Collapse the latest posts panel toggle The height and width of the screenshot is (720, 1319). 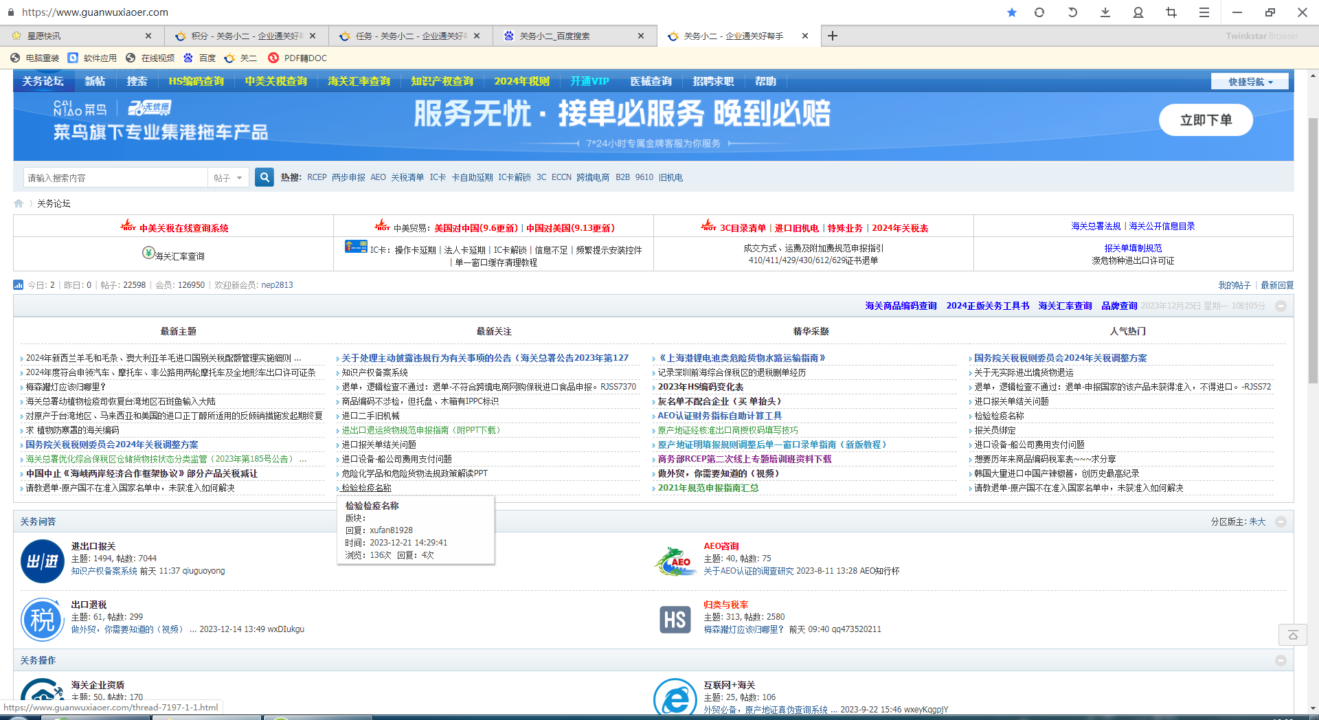pos(1281,306)
